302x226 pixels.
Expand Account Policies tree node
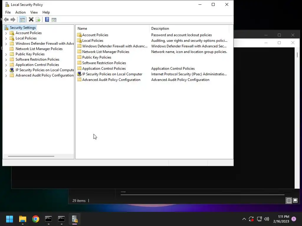coord(6,33)
